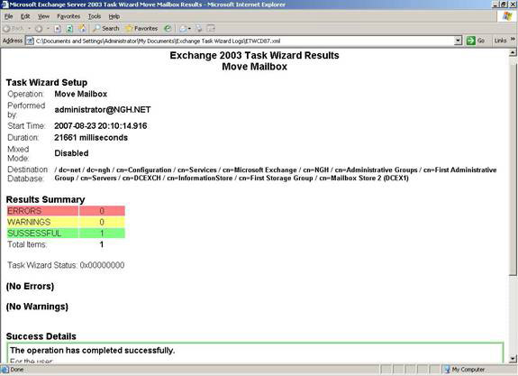This screenshot has height=376, width=518.
Task: Click Task Wizard Status 0x00000000 text
Action: 66,265
